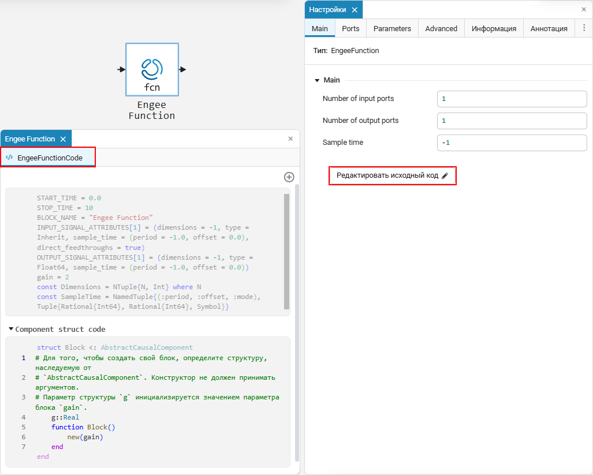593x475 pixels.
Task: Click the 'START_TIME = 0.0' line
Action: point(69,198)
